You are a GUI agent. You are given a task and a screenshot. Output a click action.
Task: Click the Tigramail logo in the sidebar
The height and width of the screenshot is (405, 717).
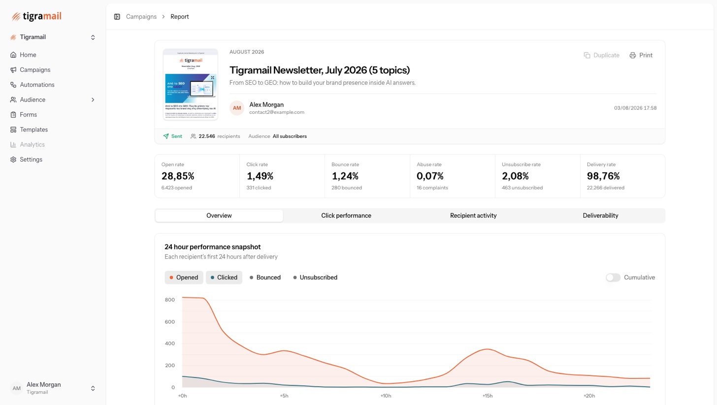pos(36,16)
